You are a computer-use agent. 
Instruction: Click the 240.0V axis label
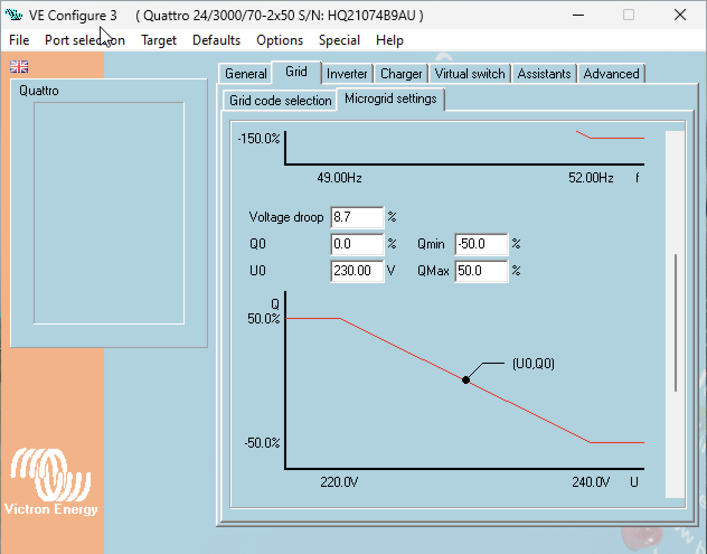[x=591, y=482]
